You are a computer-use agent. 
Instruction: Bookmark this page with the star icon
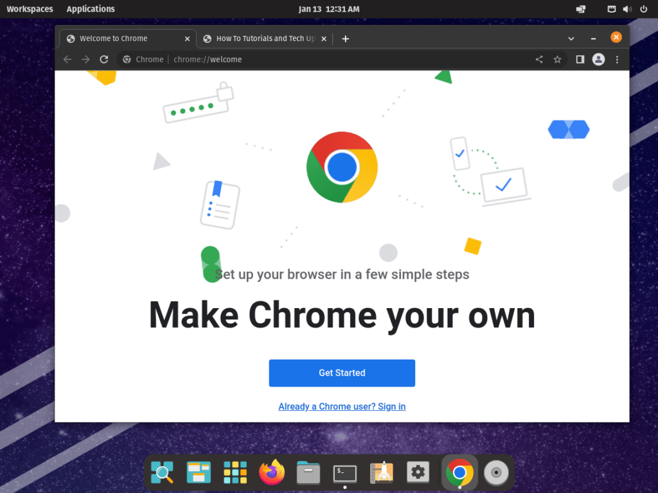[557, 60]
